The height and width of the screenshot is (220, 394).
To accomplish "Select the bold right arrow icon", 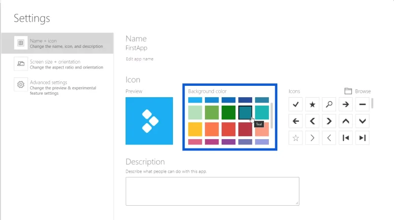I will pyautogui.click(x=346, y=104).
